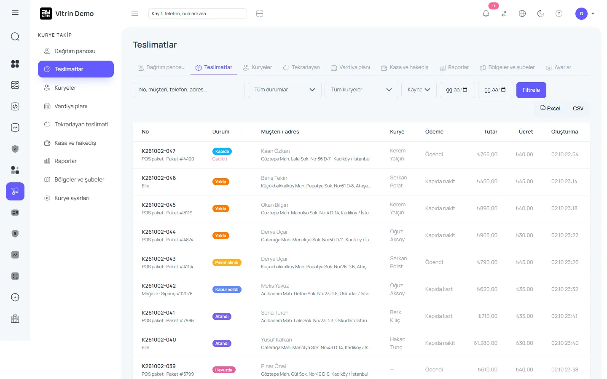Open the help question mark icon
This screenshot has height=379, width=607.
[559, 13]
